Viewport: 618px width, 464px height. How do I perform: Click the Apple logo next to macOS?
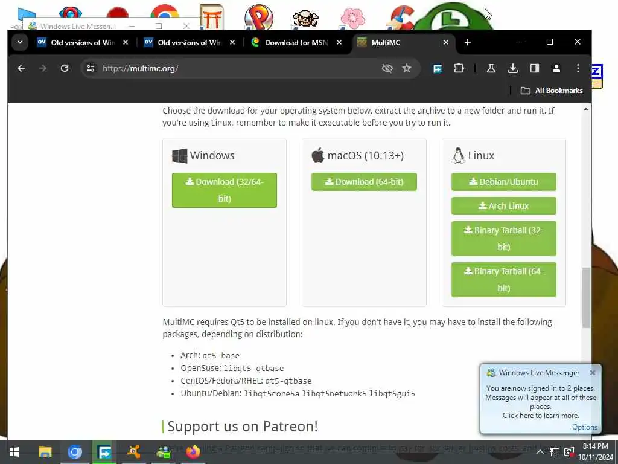(x=317, y=155)
